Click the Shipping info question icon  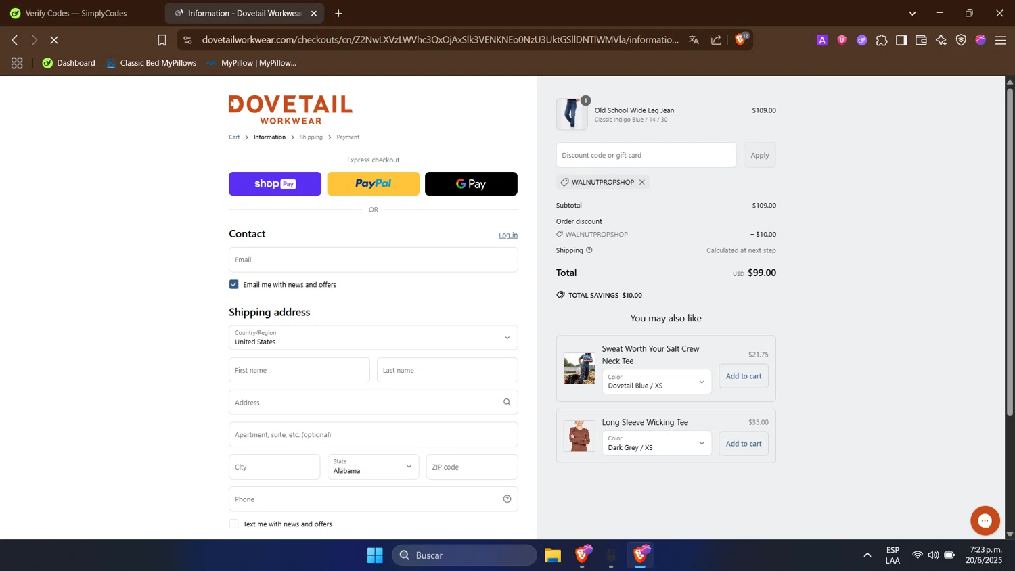pos(589,250)
